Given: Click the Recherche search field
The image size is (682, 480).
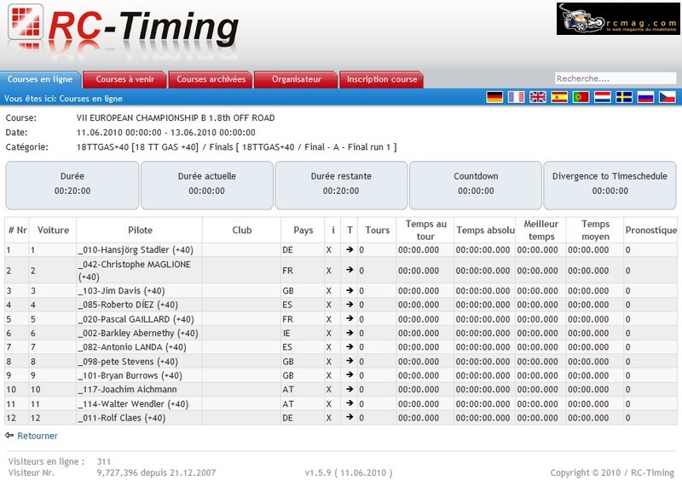Looking at the screenshot, I should click(x=616, y=78).
